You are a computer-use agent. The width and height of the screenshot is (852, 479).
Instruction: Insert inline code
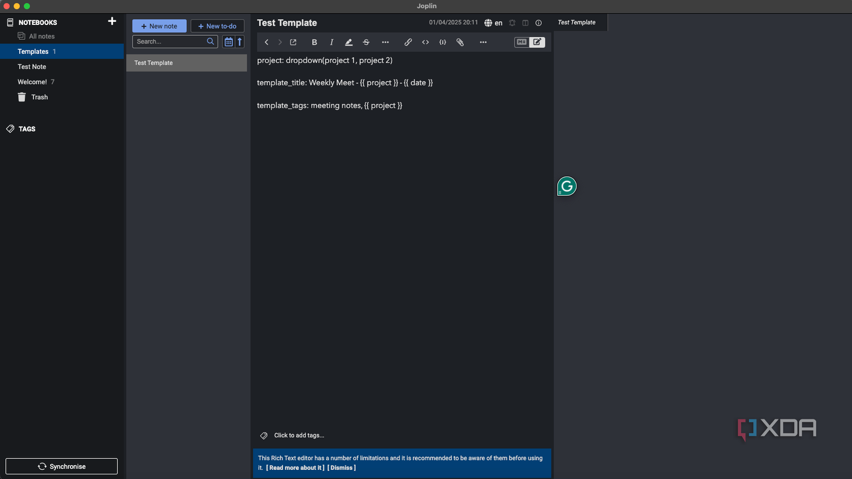[x=425, y=43]
